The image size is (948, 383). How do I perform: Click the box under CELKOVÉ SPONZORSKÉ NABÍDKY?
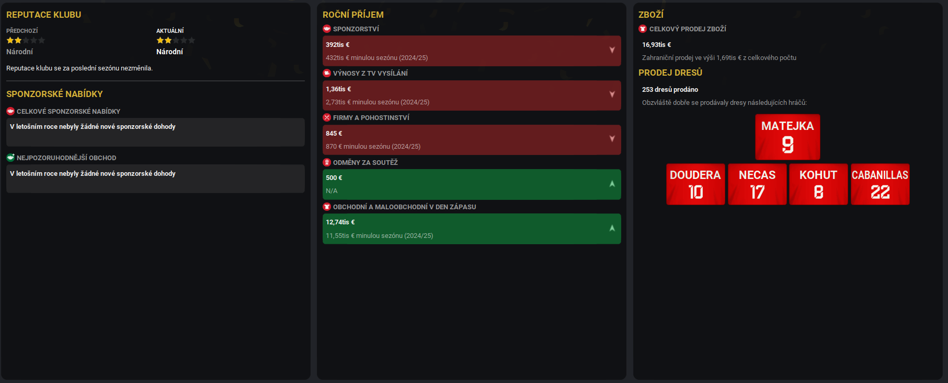coord(155,132)
